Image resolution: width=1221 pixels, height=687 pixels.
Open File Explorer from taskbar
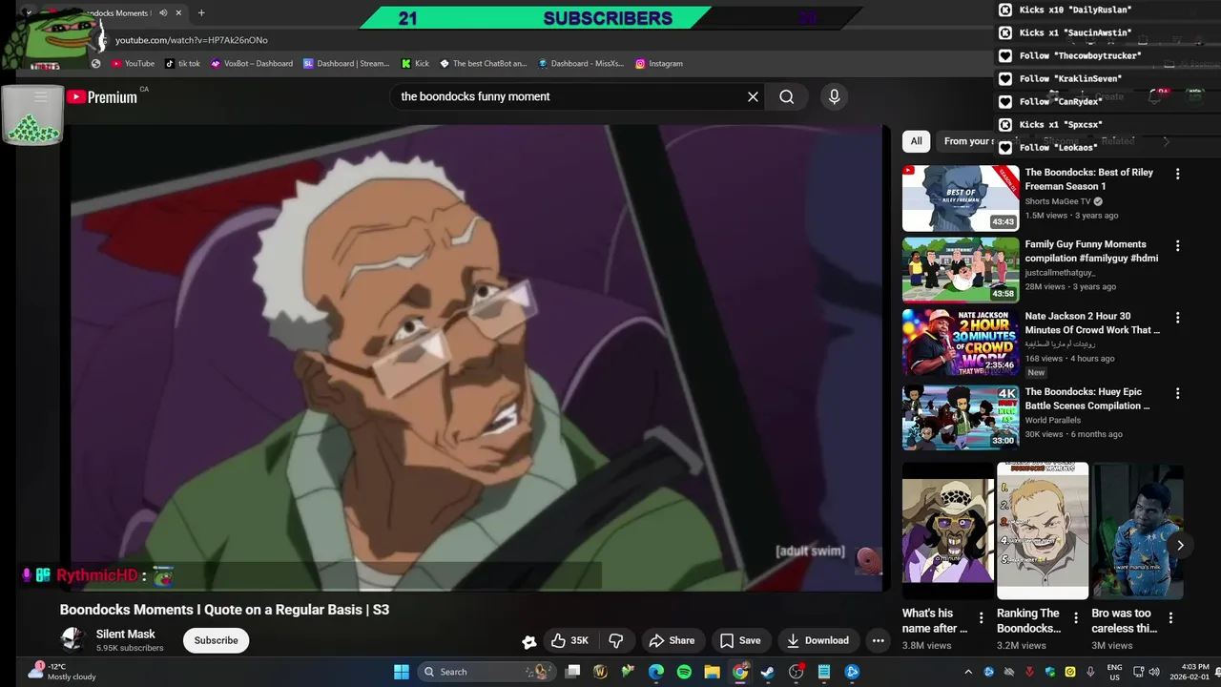[x=712, y=672]
